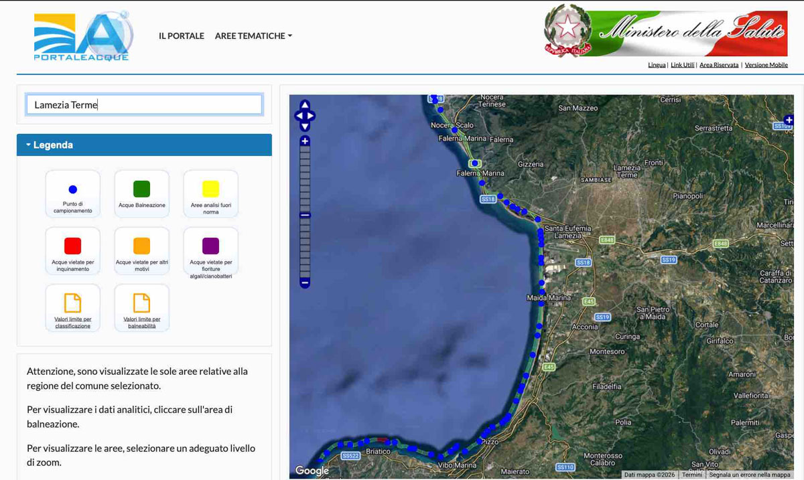Pan the map down arrow
804x480 pixels.
tap(305, 127)
